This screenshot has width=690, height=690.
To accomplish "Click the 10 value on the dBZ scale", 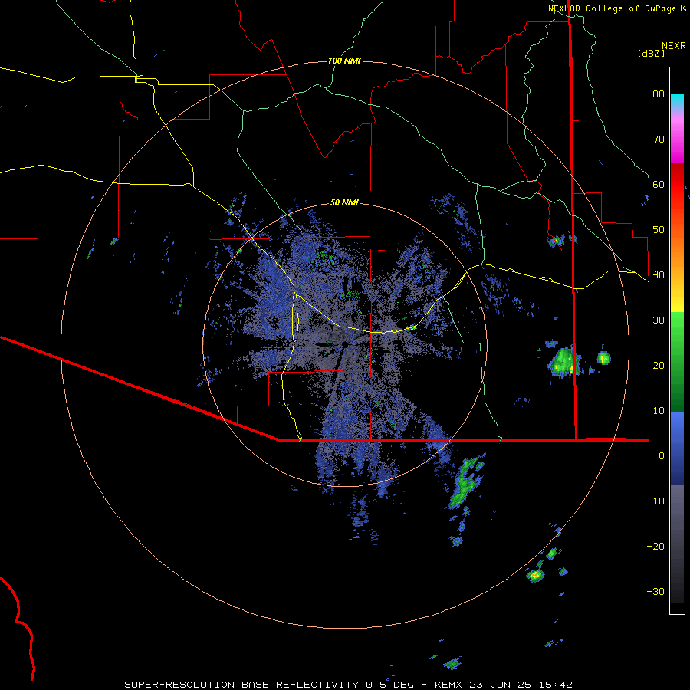I will click(659, 411).
